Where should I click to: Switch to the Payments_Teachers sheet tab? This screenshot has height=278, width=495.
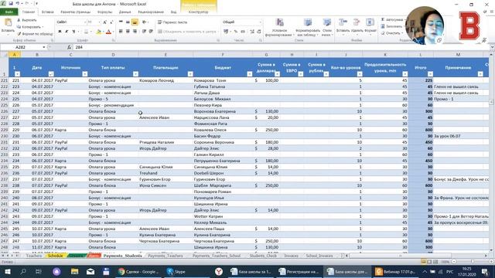click(x=166, y=256)
